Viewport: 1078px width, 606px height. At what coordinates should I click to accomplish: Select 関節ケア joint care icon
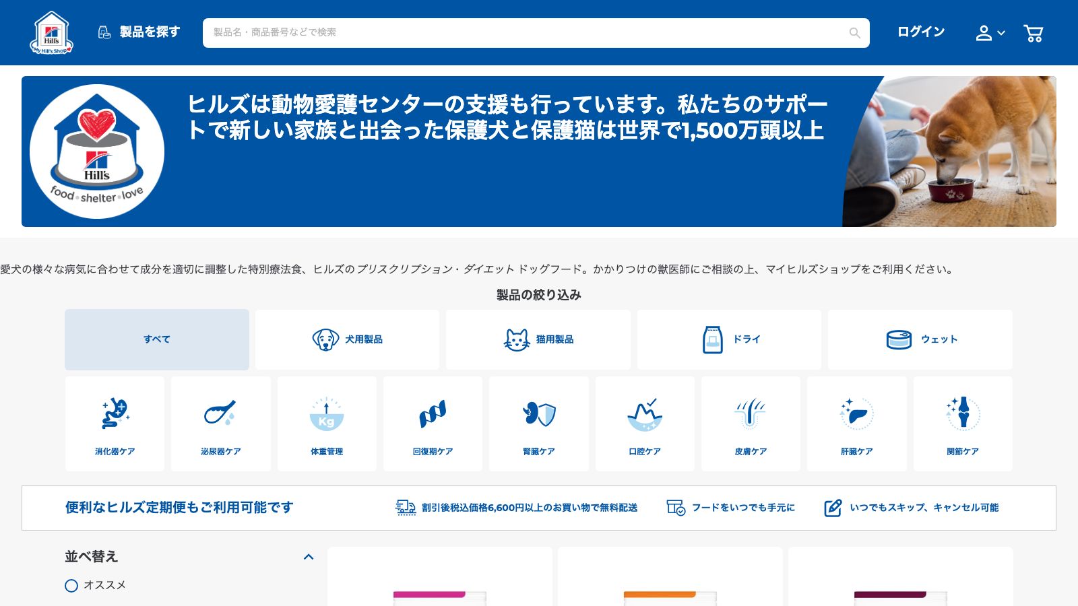(963, 424)
